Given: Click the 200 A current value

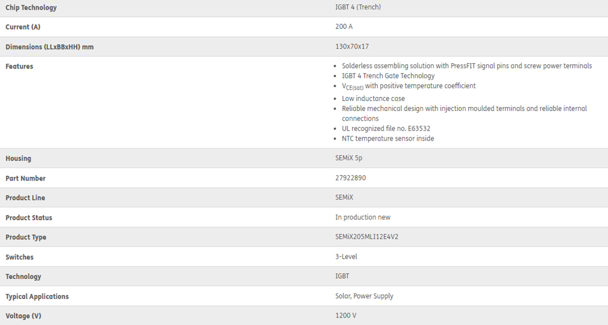Looking at the screenshot, I should [344, 27].
